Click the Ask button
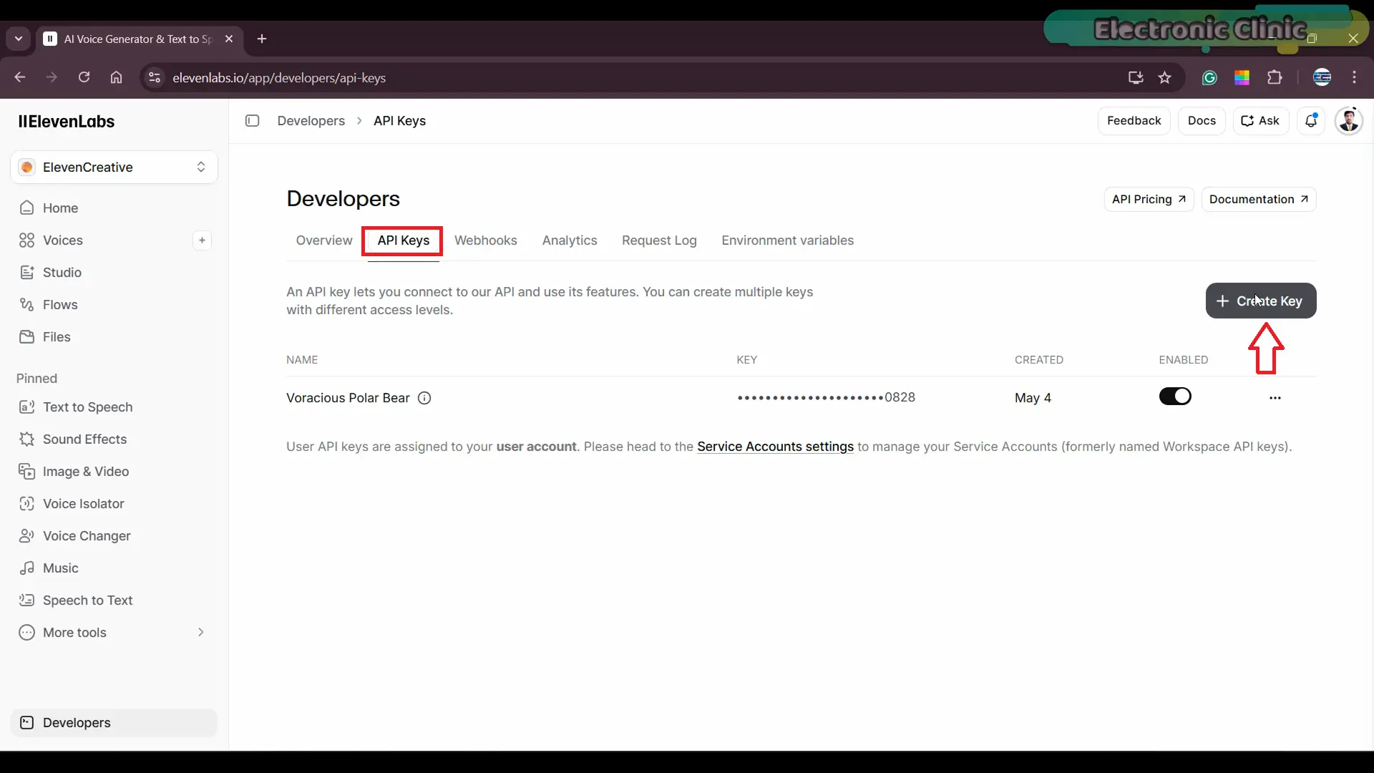 tap(1260, 121)
